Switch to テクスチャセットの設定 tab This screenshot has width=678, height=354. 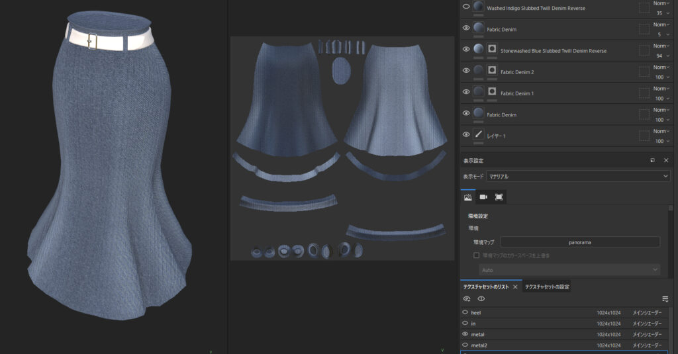click(547, 287)
